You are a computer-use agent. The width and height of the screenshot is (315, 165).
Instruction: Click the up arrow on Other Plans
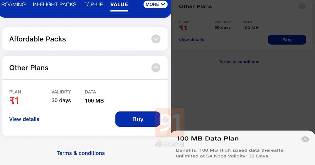click(156, 68)
